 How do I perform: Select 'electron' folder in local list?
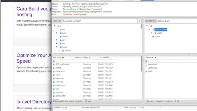(x=59, y=92)
